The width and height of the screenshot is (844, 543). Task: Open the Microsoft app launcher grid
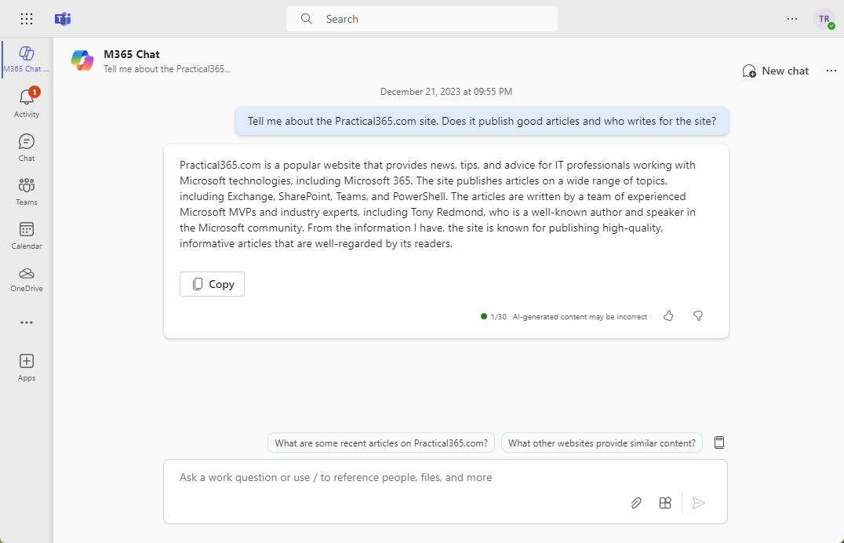tap(26, 18)
